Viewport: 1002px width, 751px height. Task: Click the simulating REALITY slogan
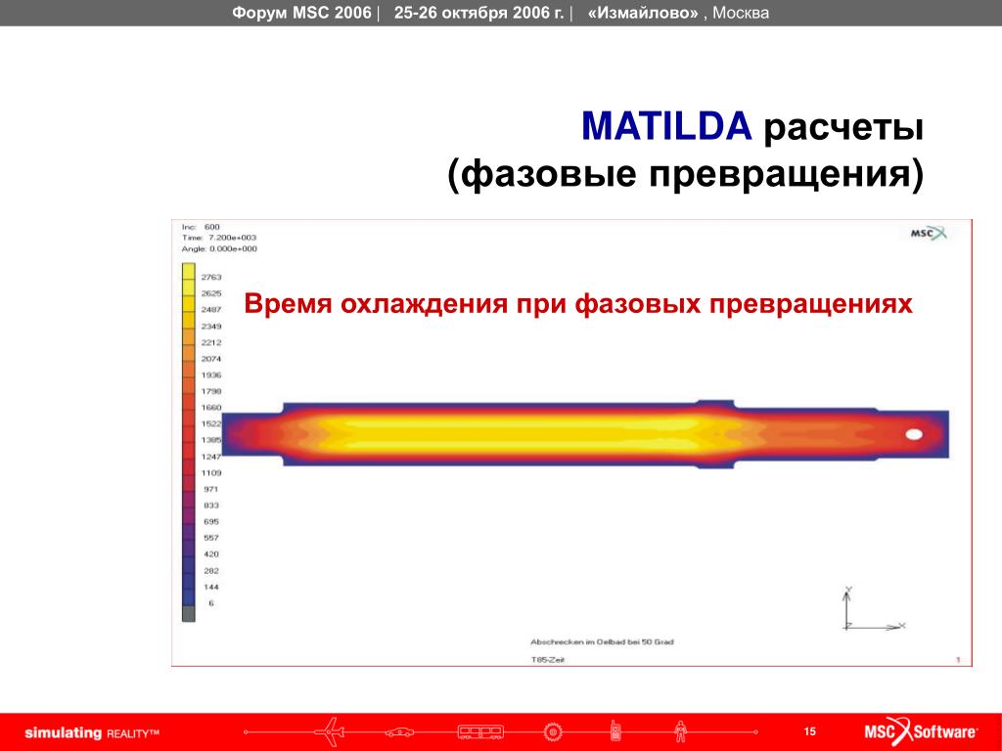pos(91,733)
